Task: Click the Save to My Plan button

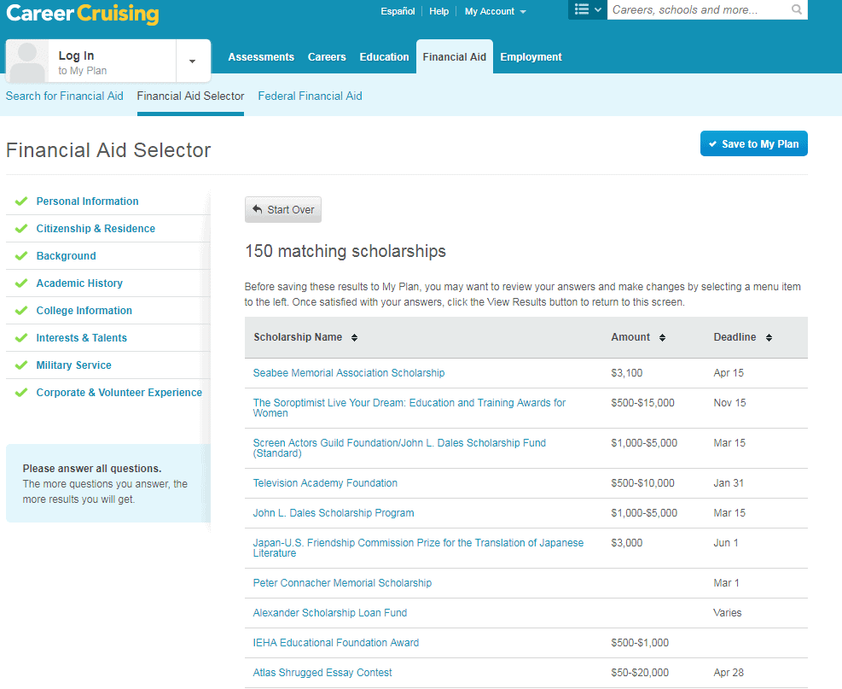Action: (753, 144)
